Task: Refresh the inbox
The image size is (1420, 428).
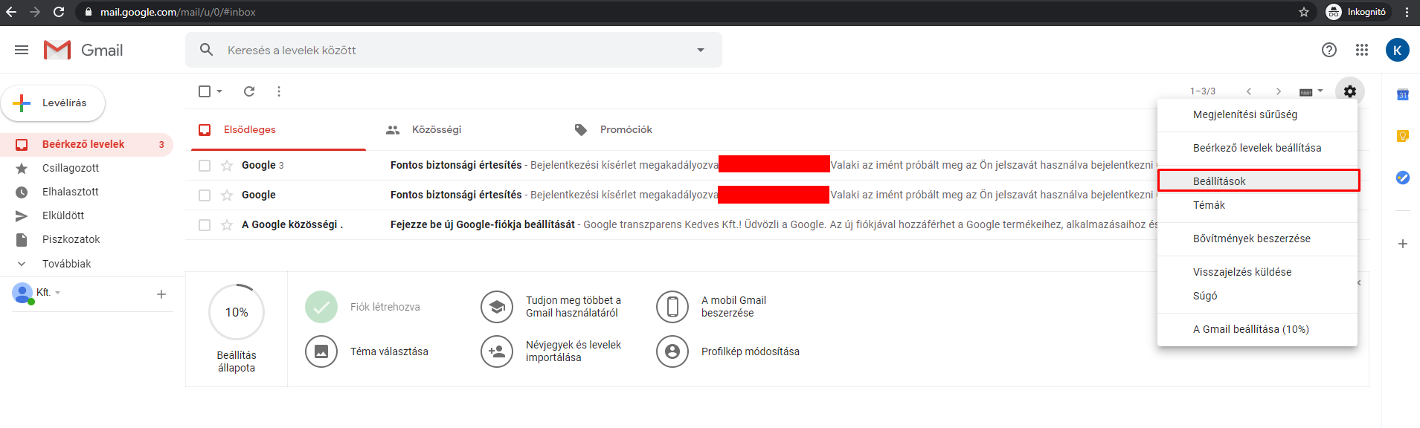Action: [x=249, y=91]
